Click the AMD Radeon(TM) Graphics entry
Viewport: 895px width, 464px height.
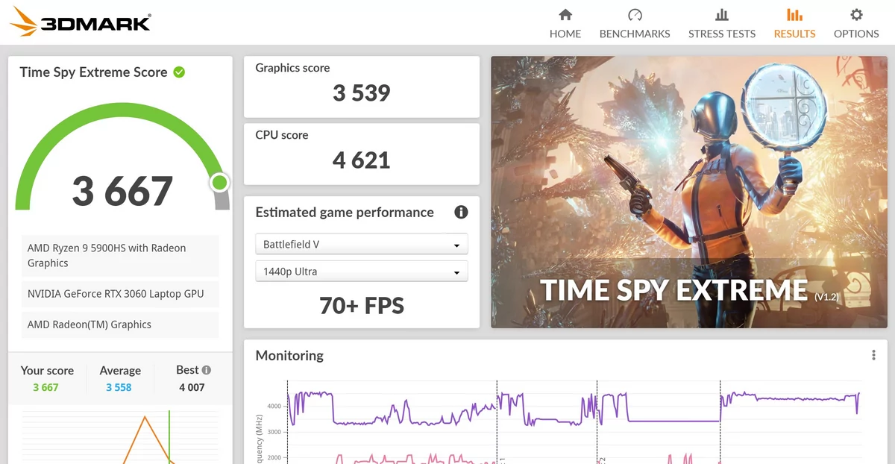pyautogui.click(x=121, y=325)
